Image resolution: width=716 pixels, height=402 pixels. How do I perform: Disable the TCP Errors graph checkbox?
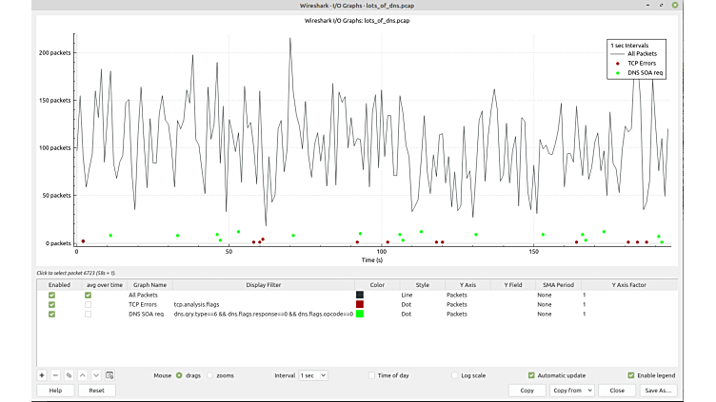(52, 304)
